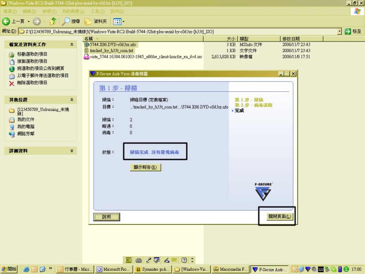Switch to Macromedia F... taskbar window
Screen dimensions: 365x274
(x=231, y=269)
